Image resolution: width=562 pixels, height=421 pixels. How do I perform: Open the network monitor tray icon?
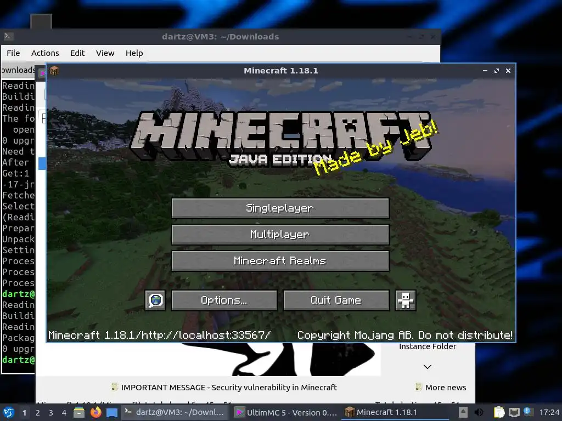[x=514, y=412]
